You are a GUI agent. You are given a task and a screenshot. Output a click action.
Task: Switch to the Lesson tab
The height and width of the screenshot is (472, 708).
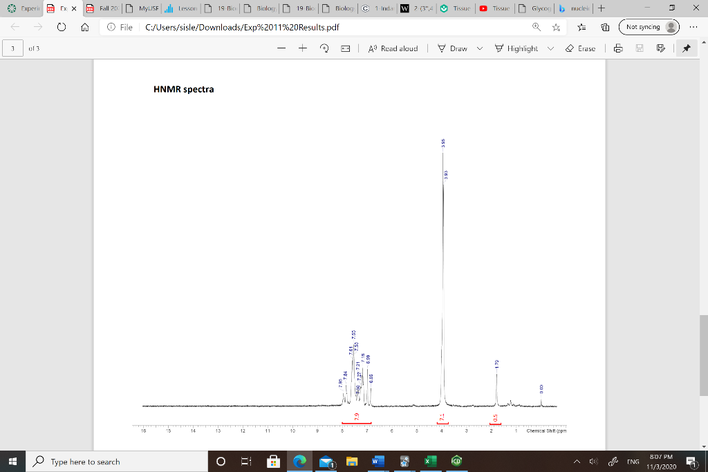182,8
